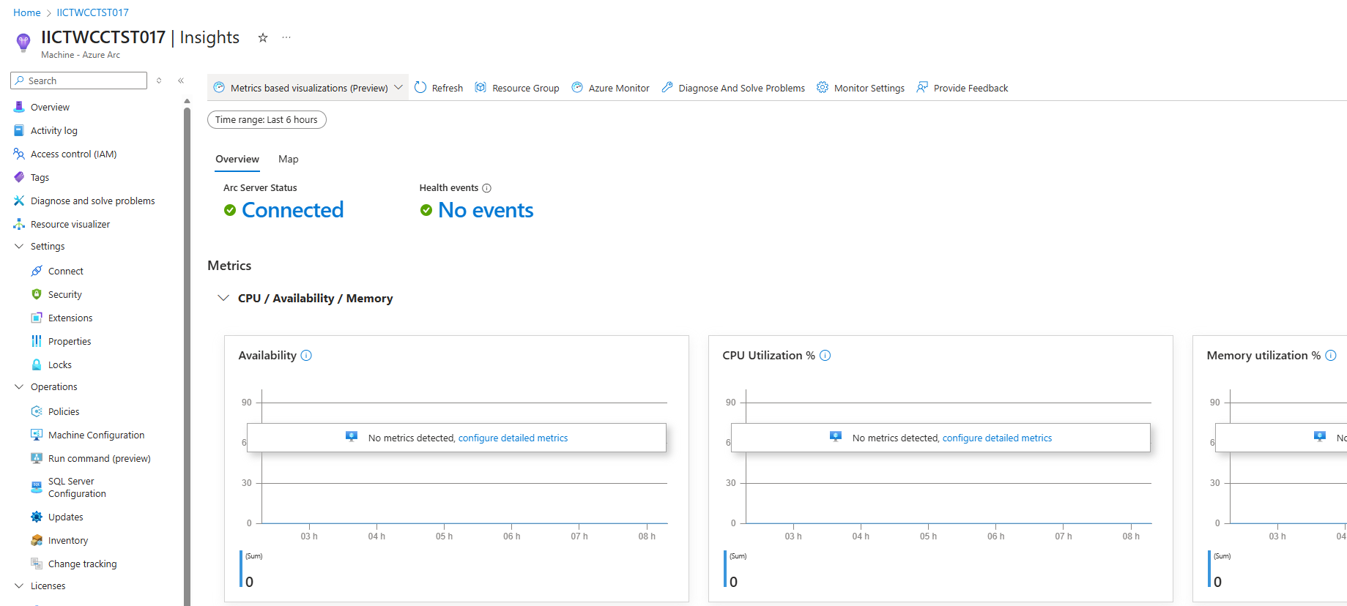Screen dimensions: 1347x606
Task: Click the Resource visualizer icon
Action: pos(19,224)
